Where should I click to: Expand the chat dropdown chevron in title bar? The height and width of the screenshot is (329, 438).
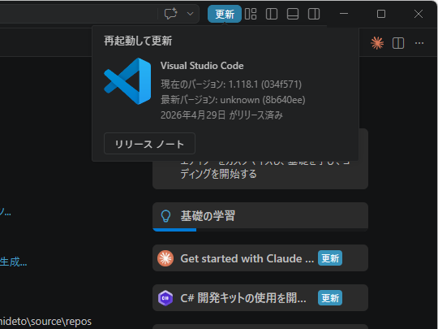[x=191, y=14]
